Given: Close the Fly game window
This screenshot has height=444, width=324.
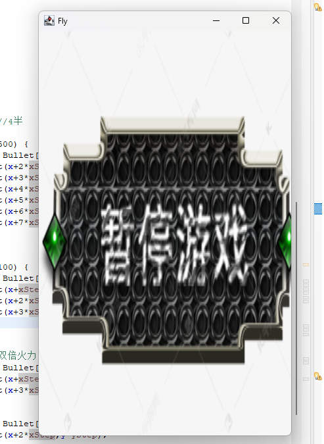Looking at the screenshot, I should [x=276, y=20].
